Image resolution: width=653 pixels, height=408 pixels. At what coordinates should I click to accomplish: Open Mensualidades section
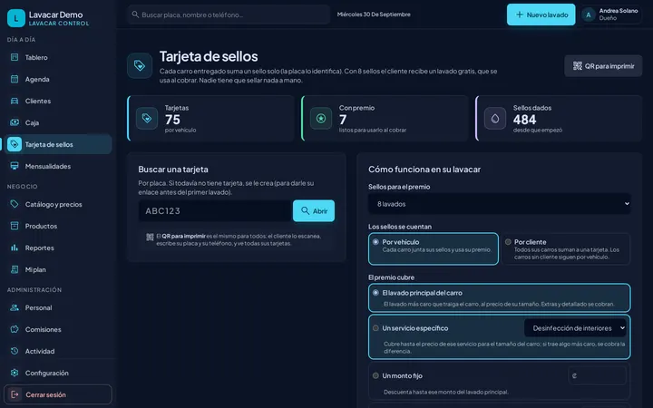click(x=58, y=166)
